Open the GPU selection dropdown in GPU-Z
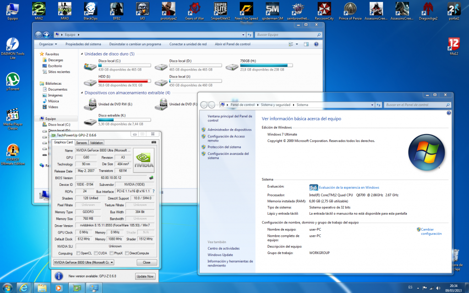 tap(84, 262)
